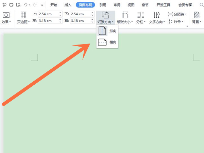
Task: Switch to the 视图 tab
Action: [131, 5]
